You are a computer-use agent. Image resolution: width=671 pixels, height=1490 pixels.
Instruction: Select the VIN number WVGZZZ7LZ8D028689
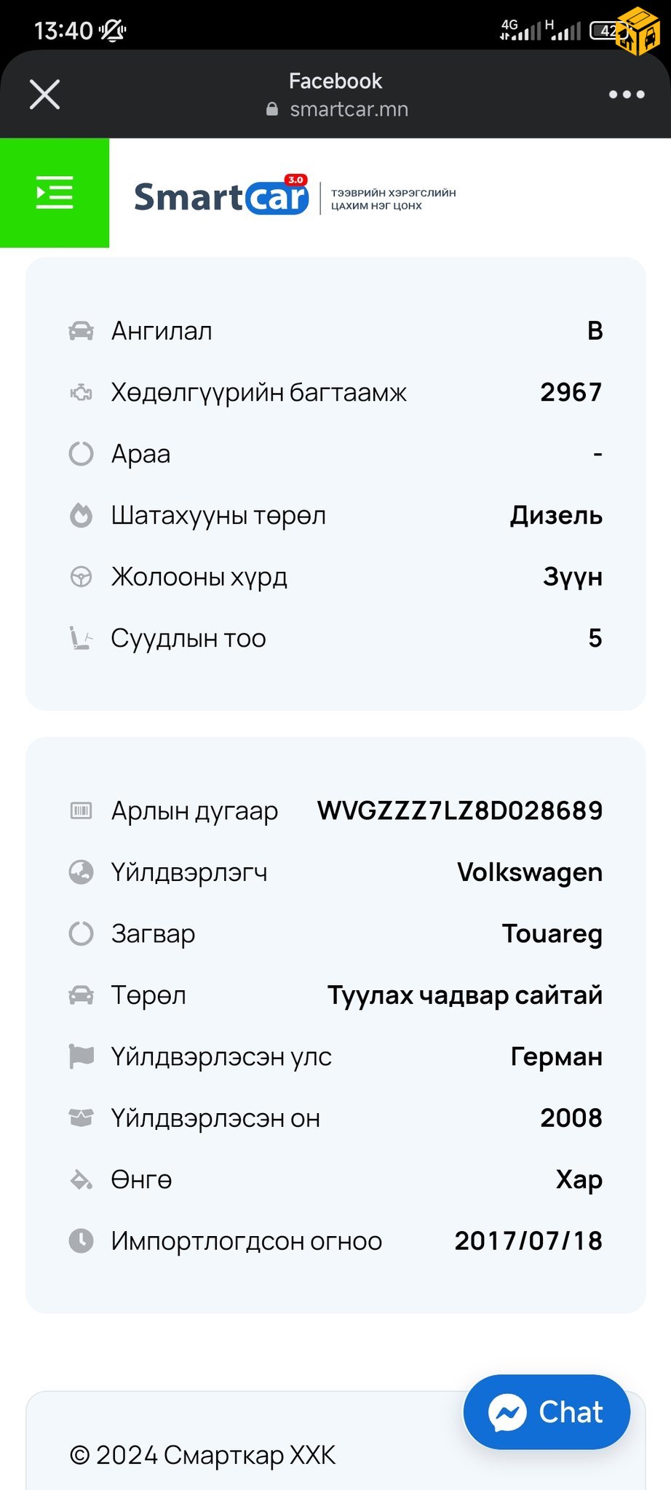coord(460,810)
